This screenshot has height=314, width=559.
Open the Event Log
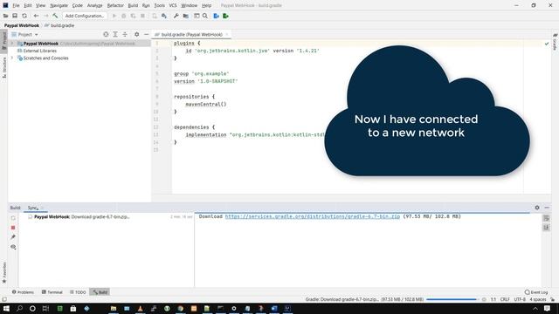tap(536, 292)
